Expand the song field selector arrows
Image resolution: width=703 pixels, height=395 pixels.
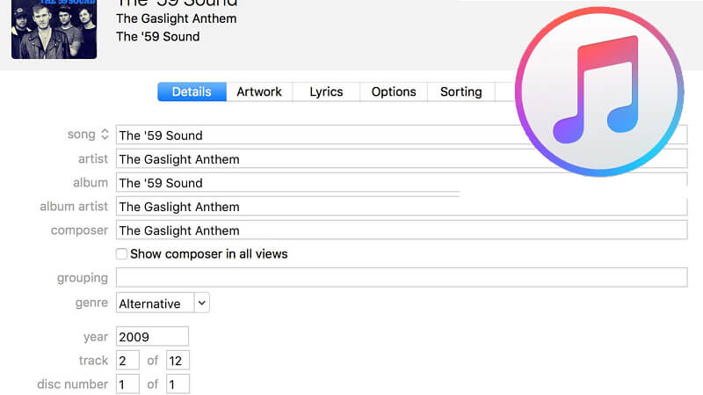click(x=105, y=135)
